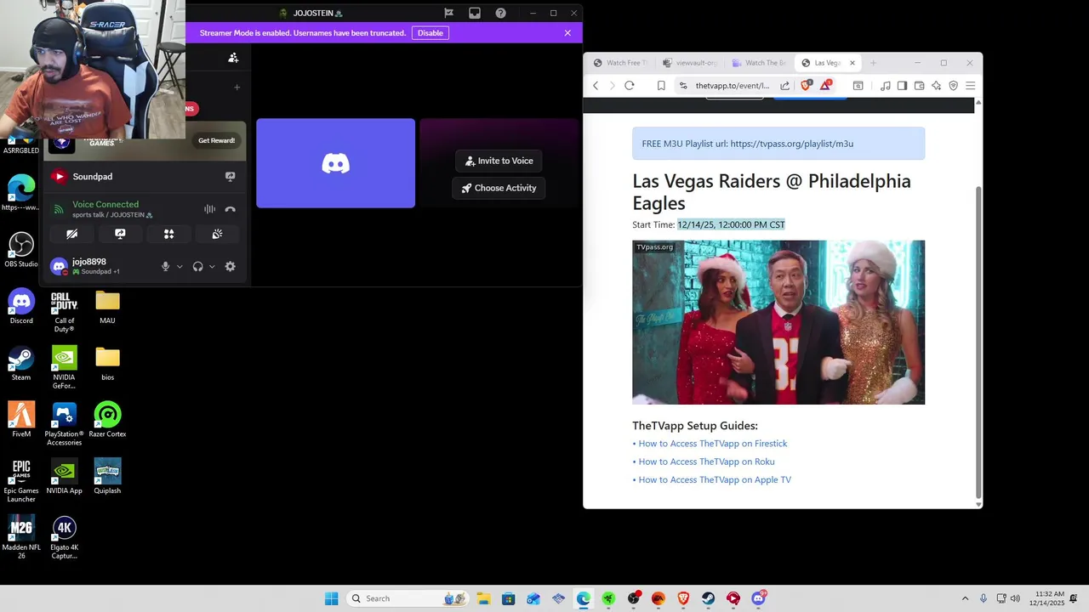Click the add friend icon in Discord
The image size is (1089, 612).
[233, 57]
